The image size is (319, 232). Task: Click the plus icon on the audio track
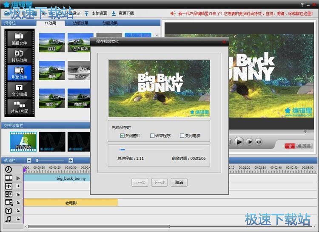pyautogui.click(x=18, y=186)
